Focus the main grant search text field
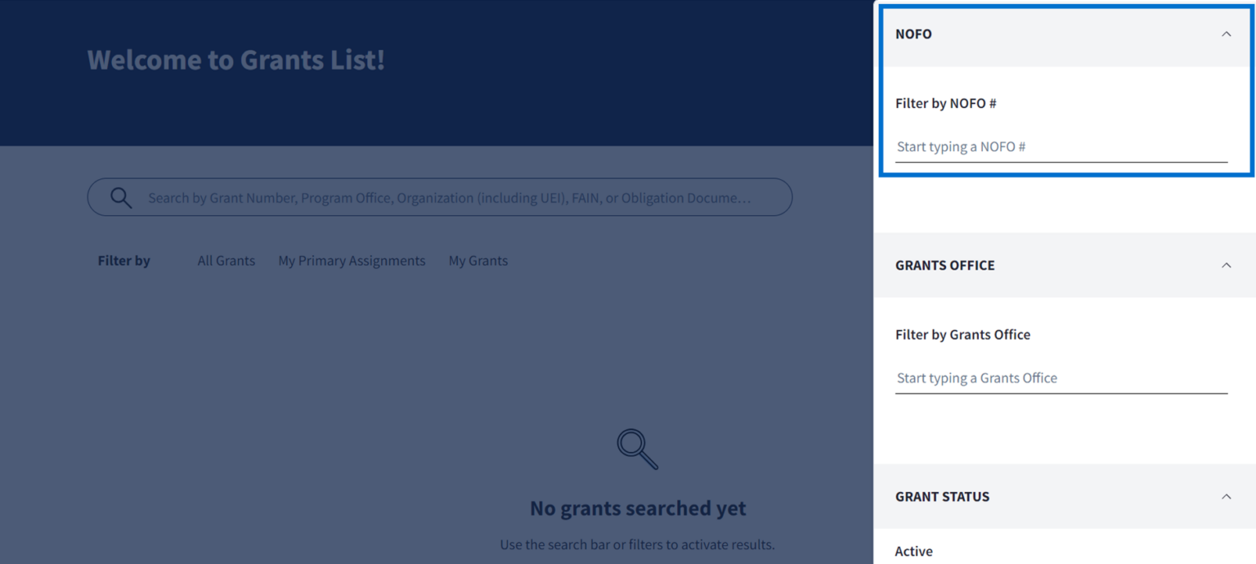This screenshot has width=1256, height=564. coord(448,198)
